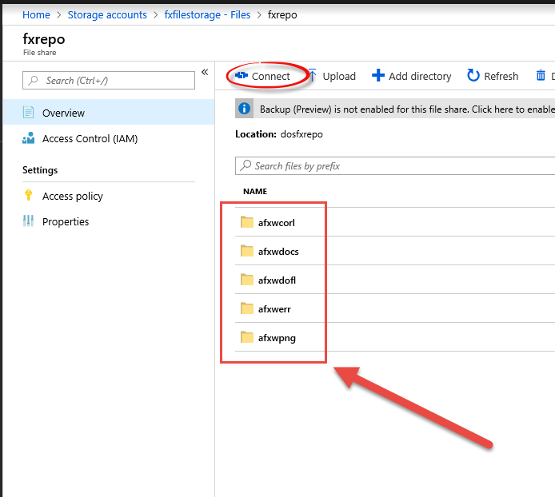Click the magnifier icon in file prefix search
The width and height of the screenshot is (555, 497).
click(x=246, y=165)
